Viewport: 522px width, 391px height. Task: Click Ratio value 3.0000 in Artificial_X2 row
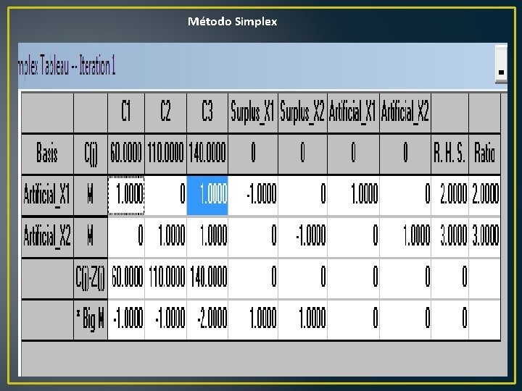(x=484, y=237)
